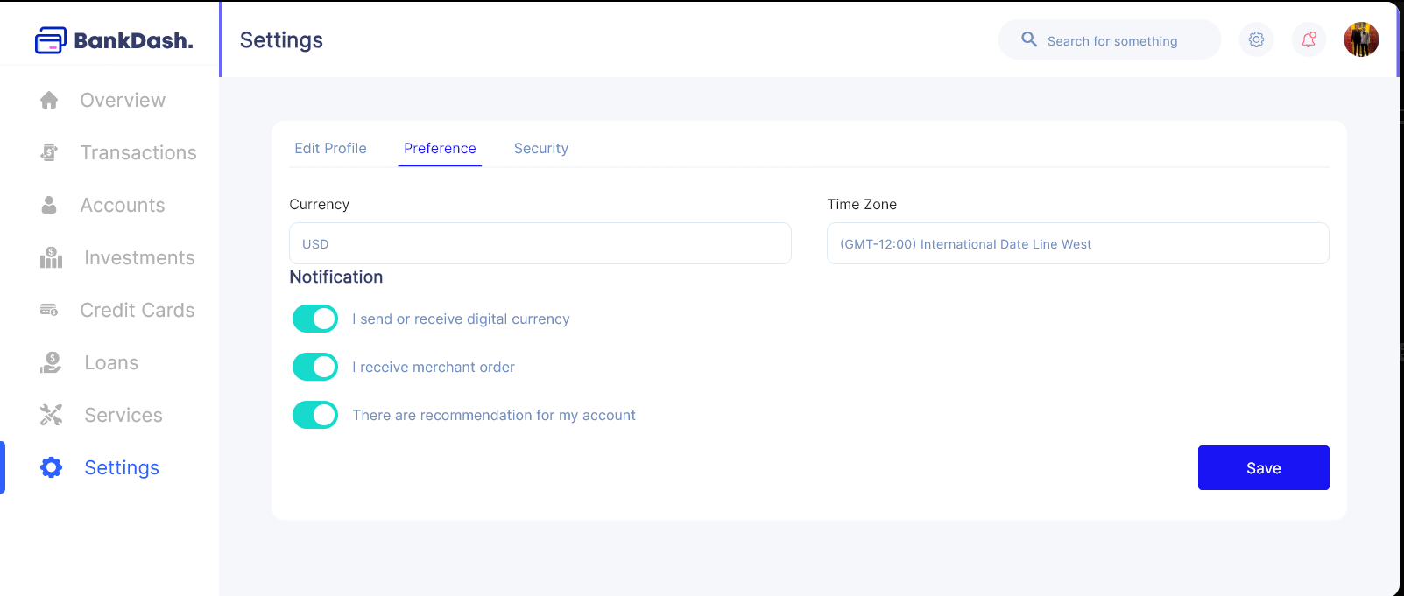This screenshot has width=1404, height=596.
Task: Open settings from the top bar gear icon
Action: (x=1256, y=39)
